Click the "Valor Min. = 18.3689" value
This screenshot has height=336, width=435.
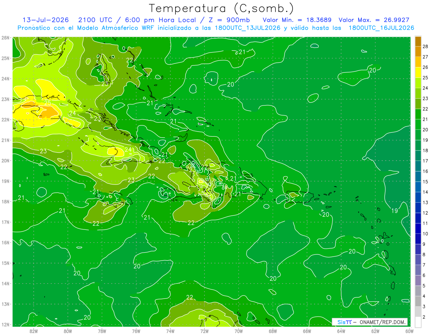click(x=297, y=20)
